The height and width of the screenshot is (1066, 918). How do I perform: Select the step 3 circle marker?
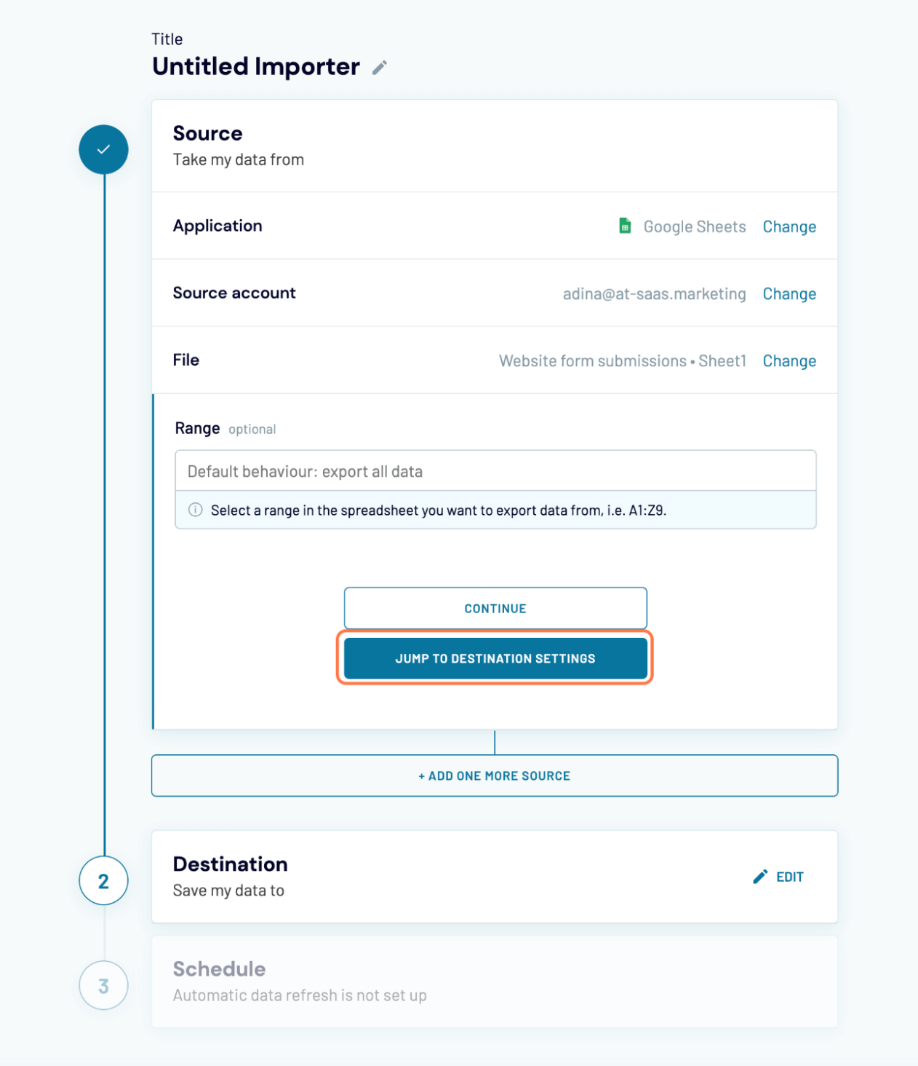[x=103, y=985]
